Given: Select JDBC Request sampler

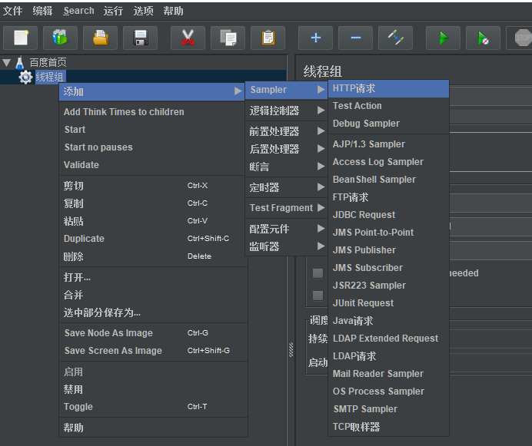Looking at the screenshot, I should [x=364, y=215].
